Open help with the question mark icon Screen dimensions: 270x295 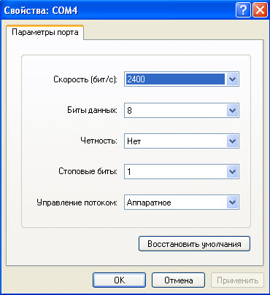[x=243, y=10]
